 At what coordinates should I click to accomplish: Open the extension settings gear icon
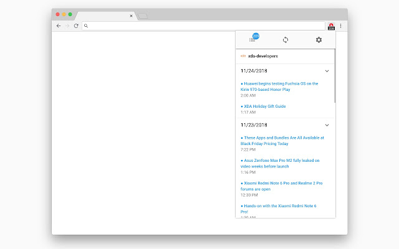pos(319,40)
